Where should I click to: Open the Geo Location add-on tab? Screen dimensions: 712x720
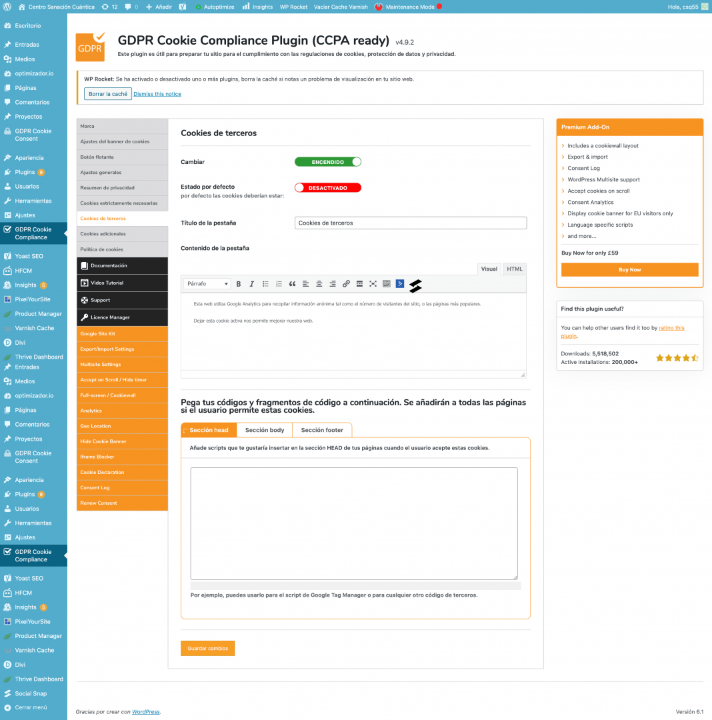(122, 426)
